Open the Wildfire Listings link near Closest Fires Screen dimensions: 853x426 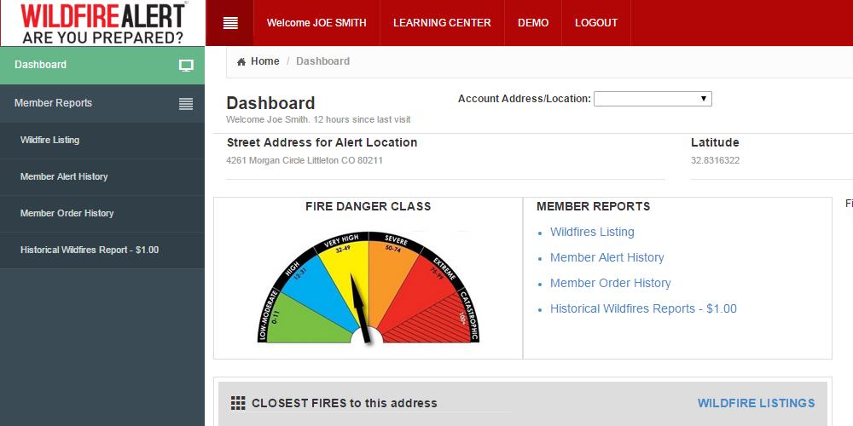(756, 403)
